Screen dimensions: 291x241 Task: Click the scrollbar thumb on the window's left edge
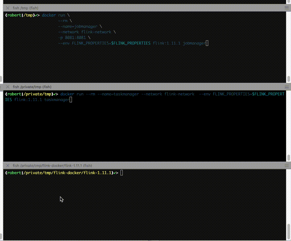(x=1, y=79)
